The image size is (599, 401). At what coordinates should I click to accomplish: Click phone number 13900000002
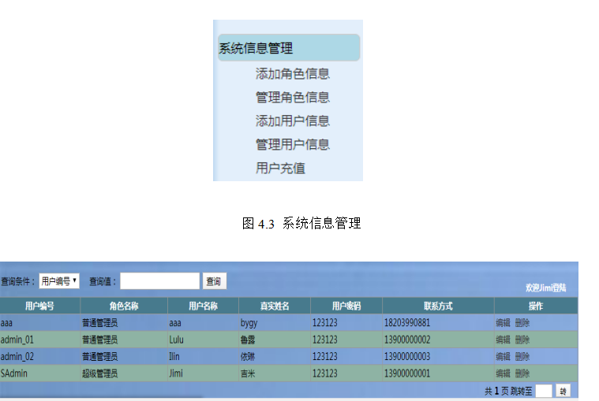point(407,340)
